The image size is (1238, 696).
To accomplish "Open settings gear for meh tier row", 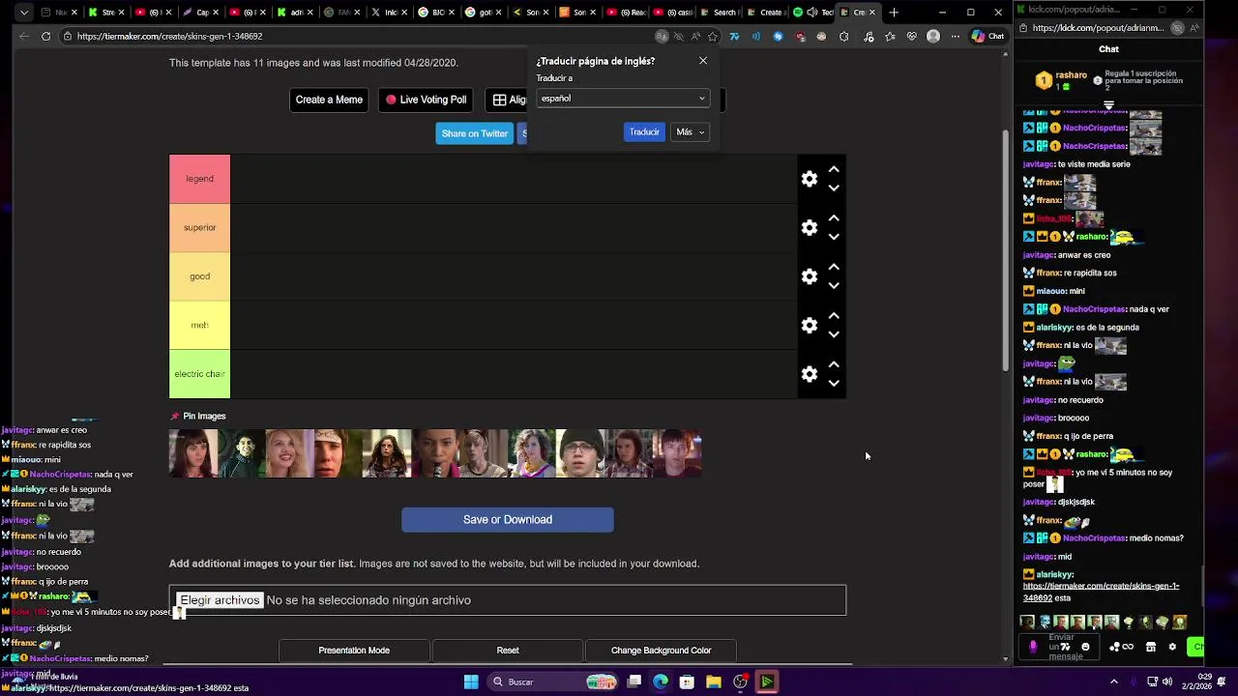I will click(810, 326).
